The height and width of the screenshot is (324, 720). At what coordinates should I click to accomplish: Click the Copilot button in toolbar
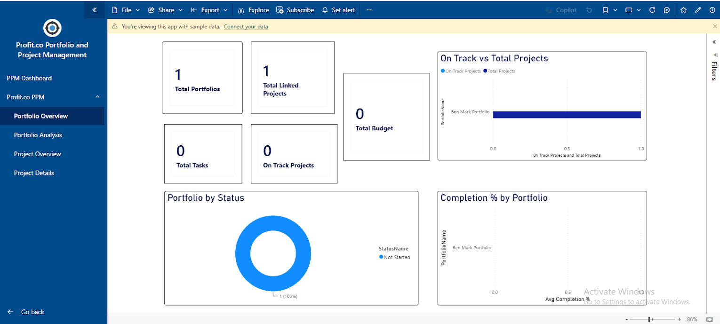561,10
